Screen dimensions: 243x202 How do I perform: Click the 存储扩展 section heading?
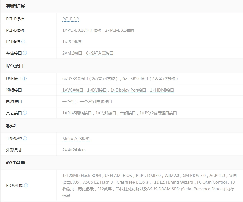[x=16, y=6]
